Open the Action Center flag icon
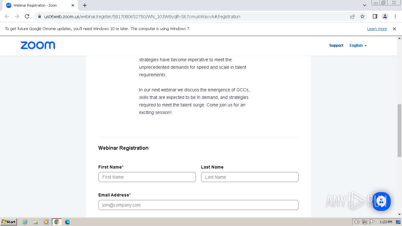The height and width of the screenshot is (226, 402). [372, 222]
